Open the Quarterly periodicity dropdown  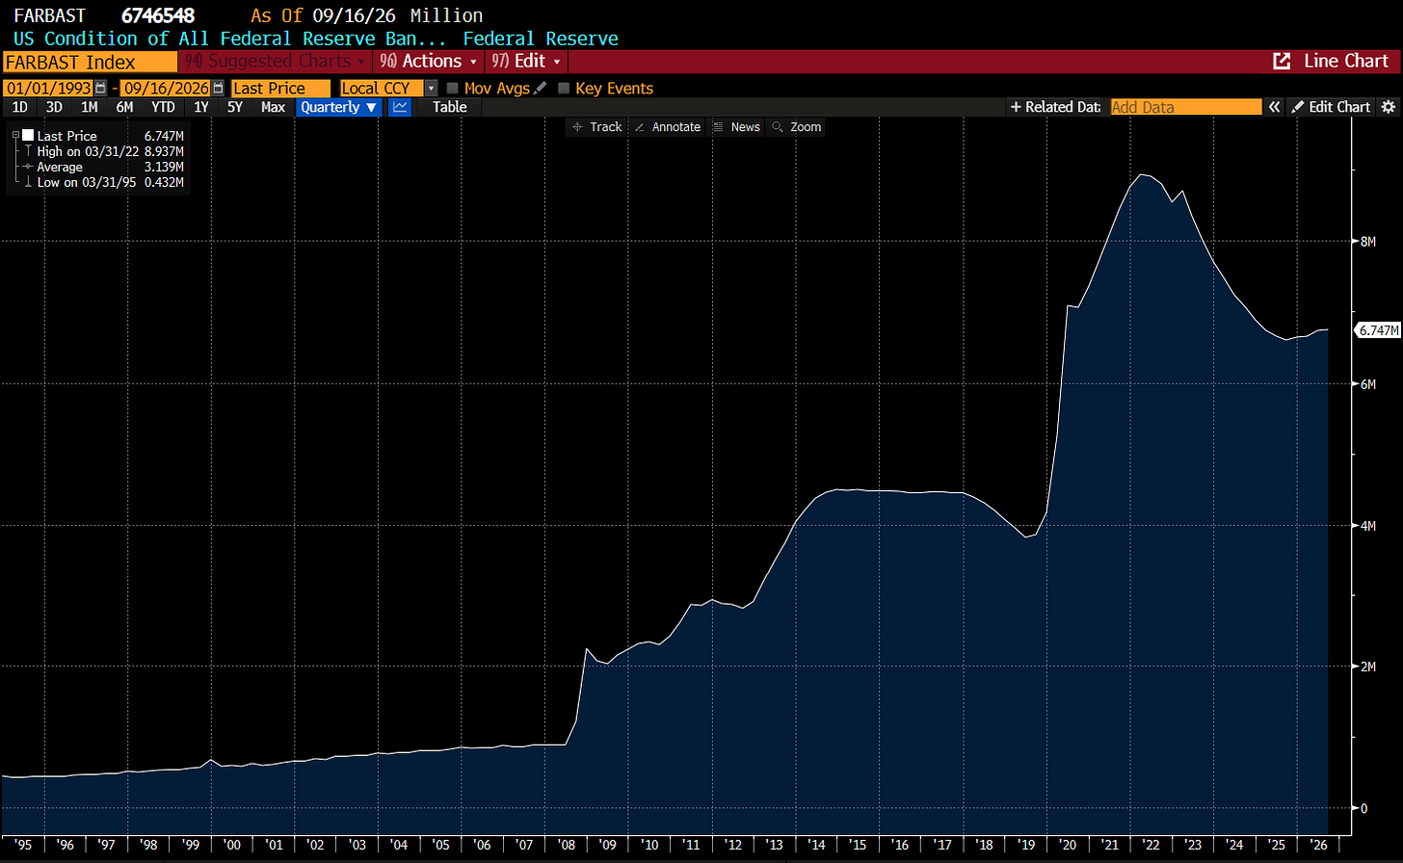(x=339, y=107)
